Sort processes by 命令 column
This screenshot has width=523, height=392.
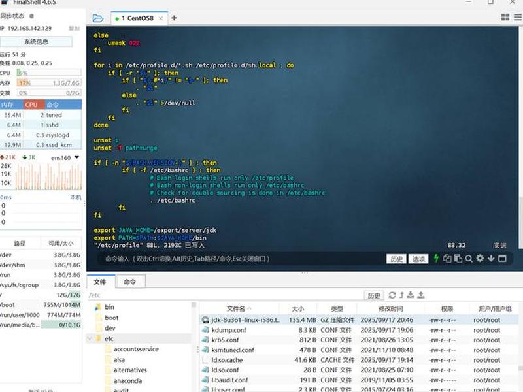[x=63, y=105]
